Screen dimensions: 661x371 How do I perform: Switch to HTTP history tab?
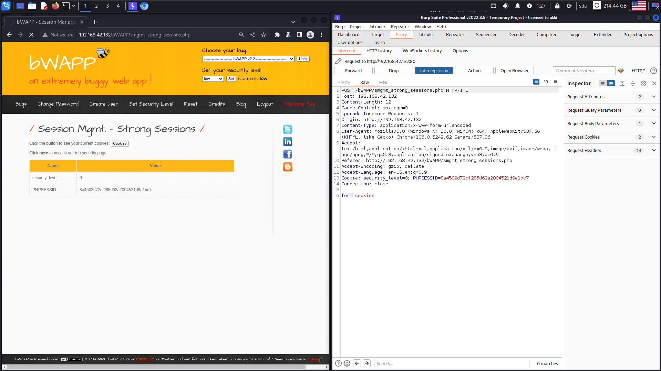pyautogui.click(x=379, y=51)
